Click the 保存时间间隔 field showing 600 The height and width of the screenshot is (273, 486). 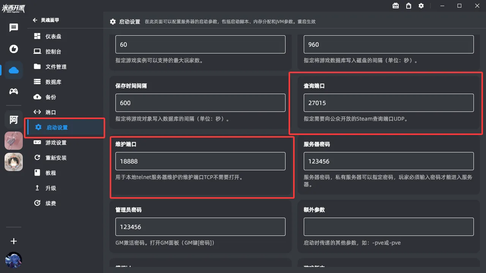point(200,103)
